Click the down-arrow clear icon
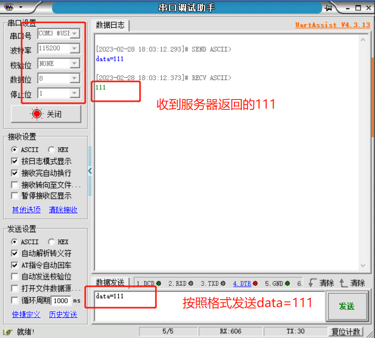The height and width of the screenshot is (338, 375). (x=312, y=283)
